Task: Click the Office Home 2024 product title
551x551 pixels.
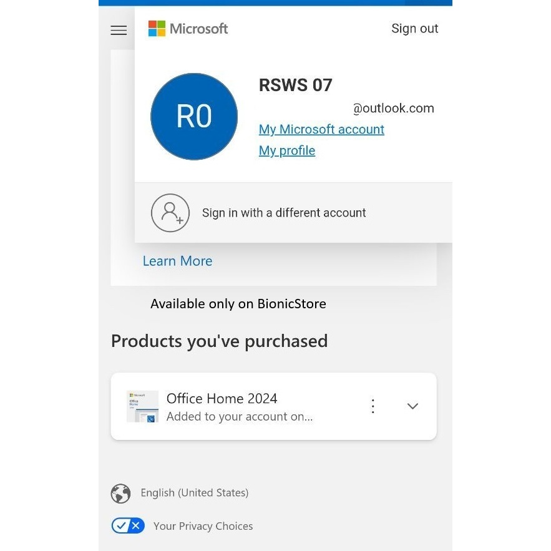Action: (222, 398)
